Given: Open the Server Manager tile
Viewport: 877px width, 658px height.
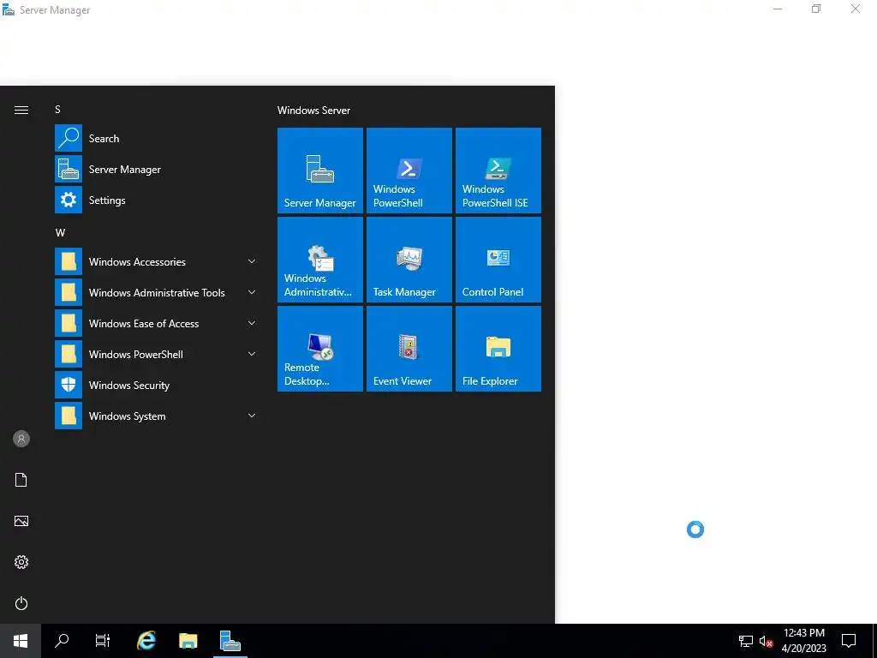Looking at the screenshot, I should (320, 170).
